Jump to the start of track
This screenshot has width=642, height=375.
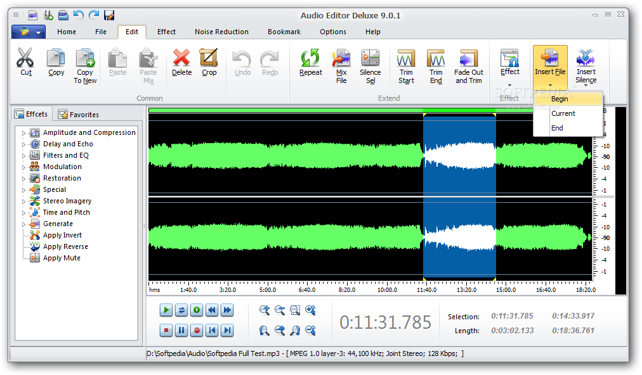click(212, 330)
